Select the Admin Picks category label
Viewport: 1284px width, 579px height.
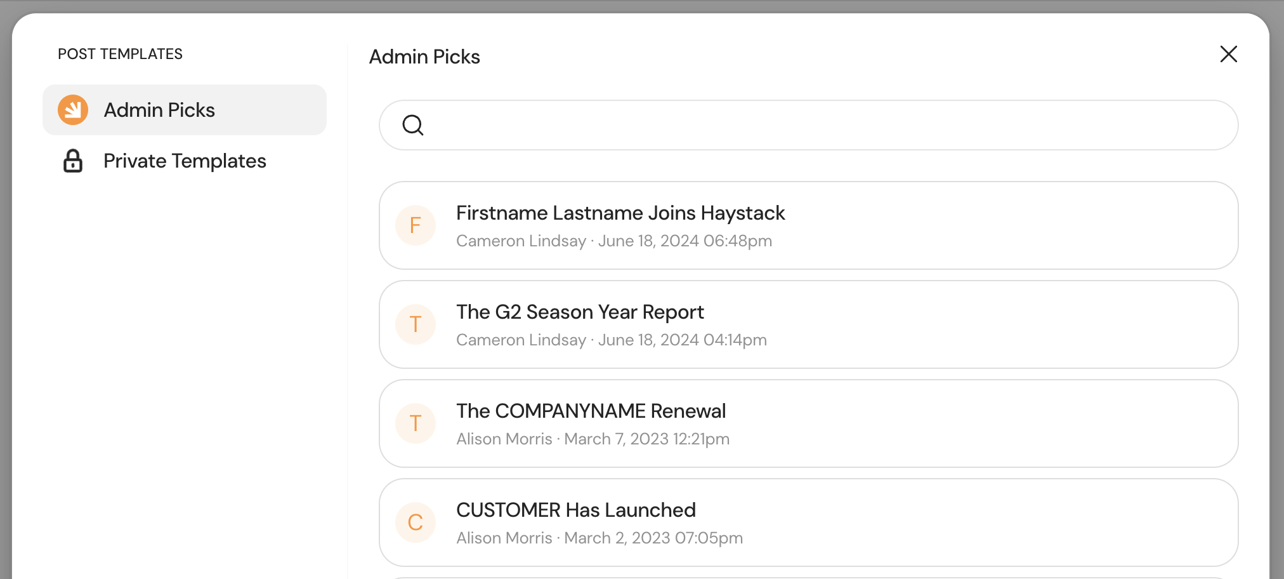click(x=159, y=110)
